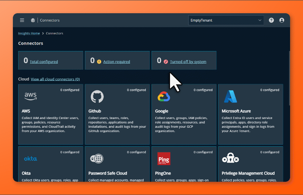Select the Github connector card title
The width and height of the screenshot is (303, 195).
click(95, 111)
